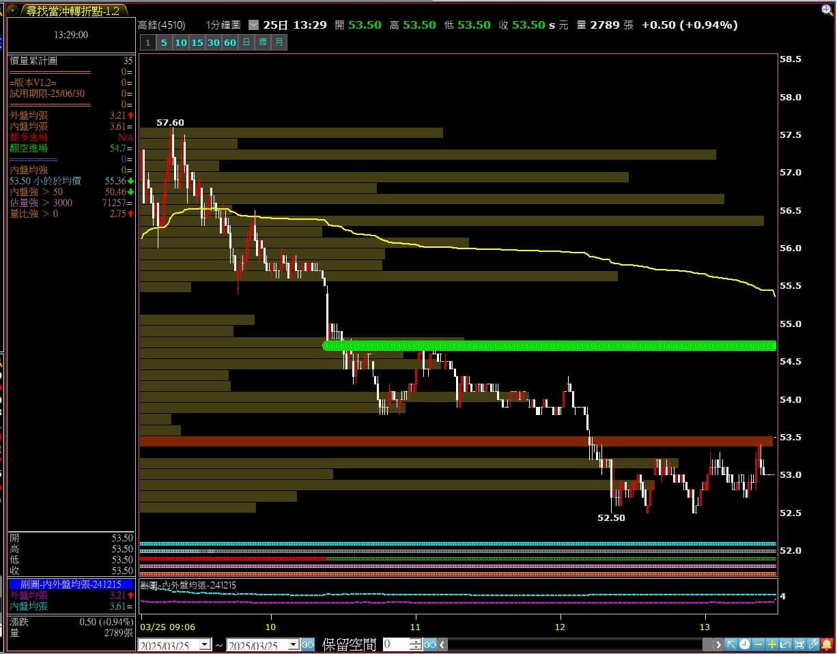Switch to the 5-minute timeframe
Image resolution: width=837 pixels, height=654 pixels.
point(164,42)
